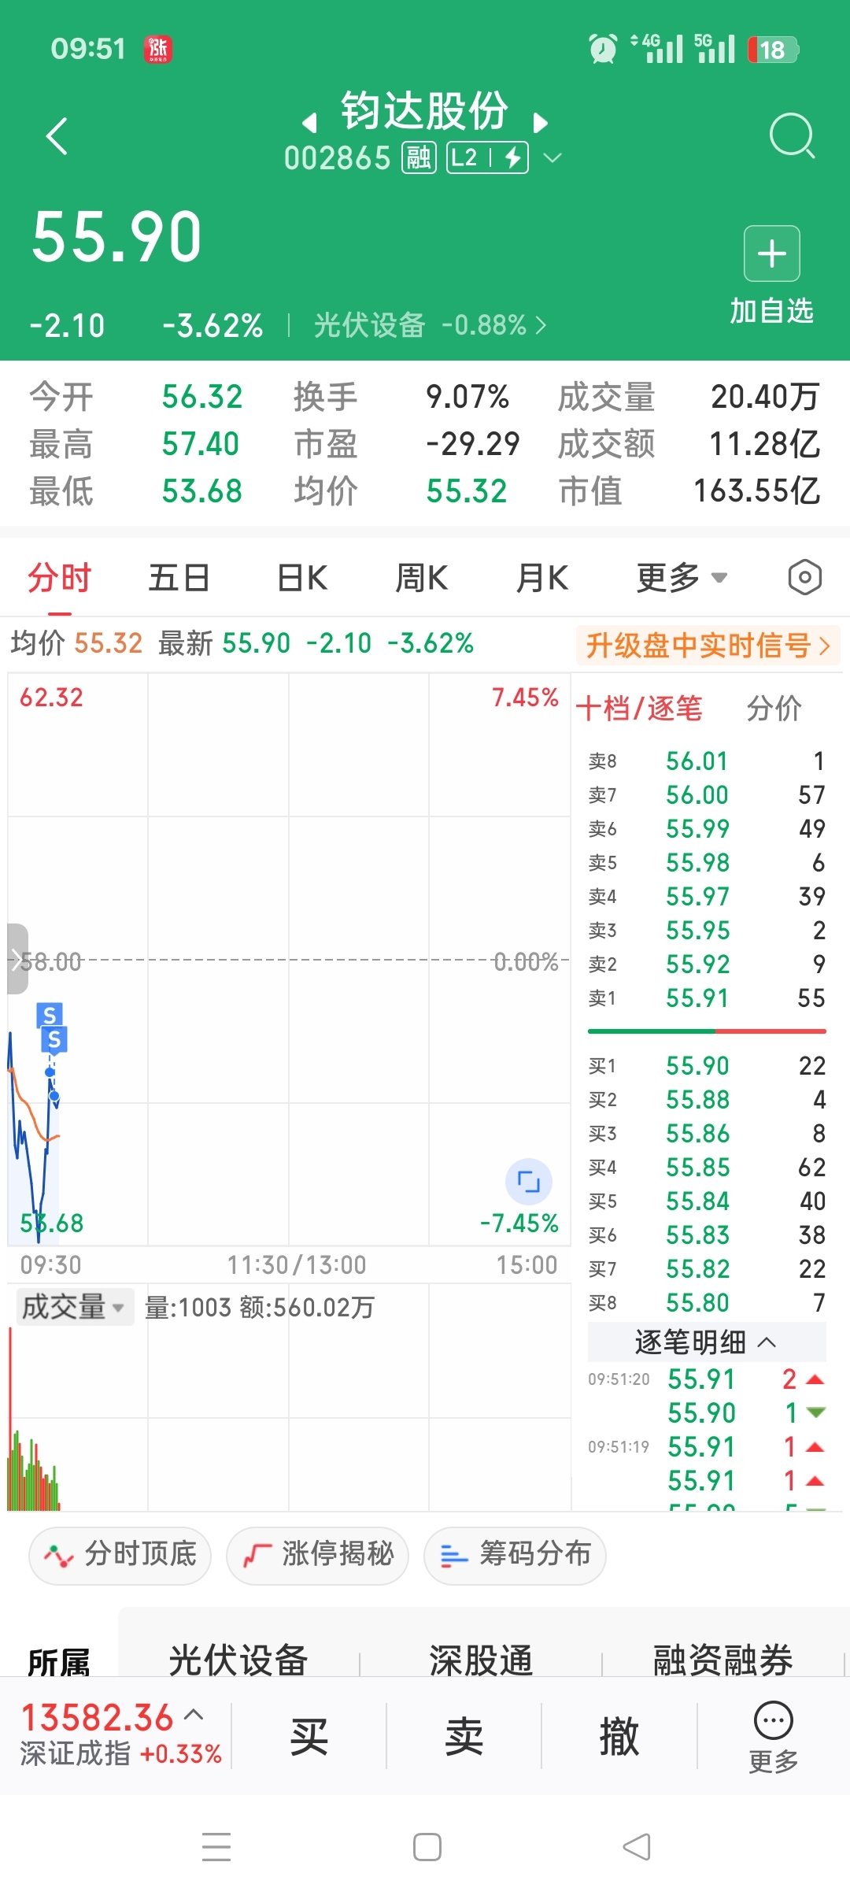Viewport: 850px width, 1899px height.
Task: Select 买1 bid level at 55.90
Action: (707, 1066)
